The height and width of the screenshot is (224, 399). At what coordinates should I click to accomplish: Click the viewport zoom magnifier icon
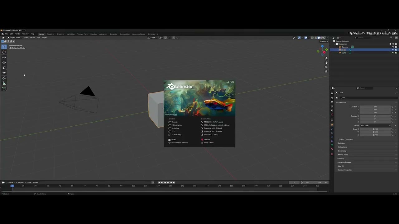[326, 58]
